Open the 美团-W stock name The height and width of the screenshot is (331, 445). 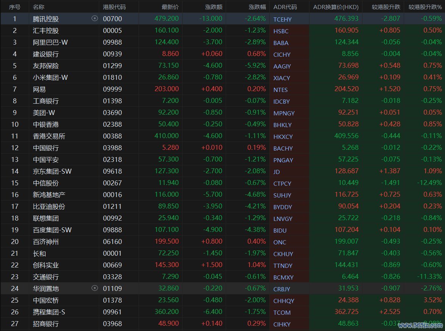[44, 113]
